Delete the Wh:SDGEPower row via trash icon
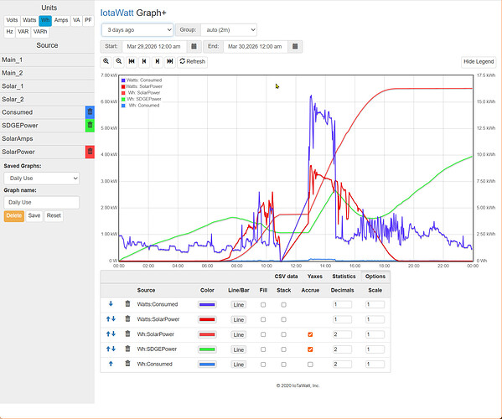The height and width of the screenshot is (419, 502). click(127, 349)
